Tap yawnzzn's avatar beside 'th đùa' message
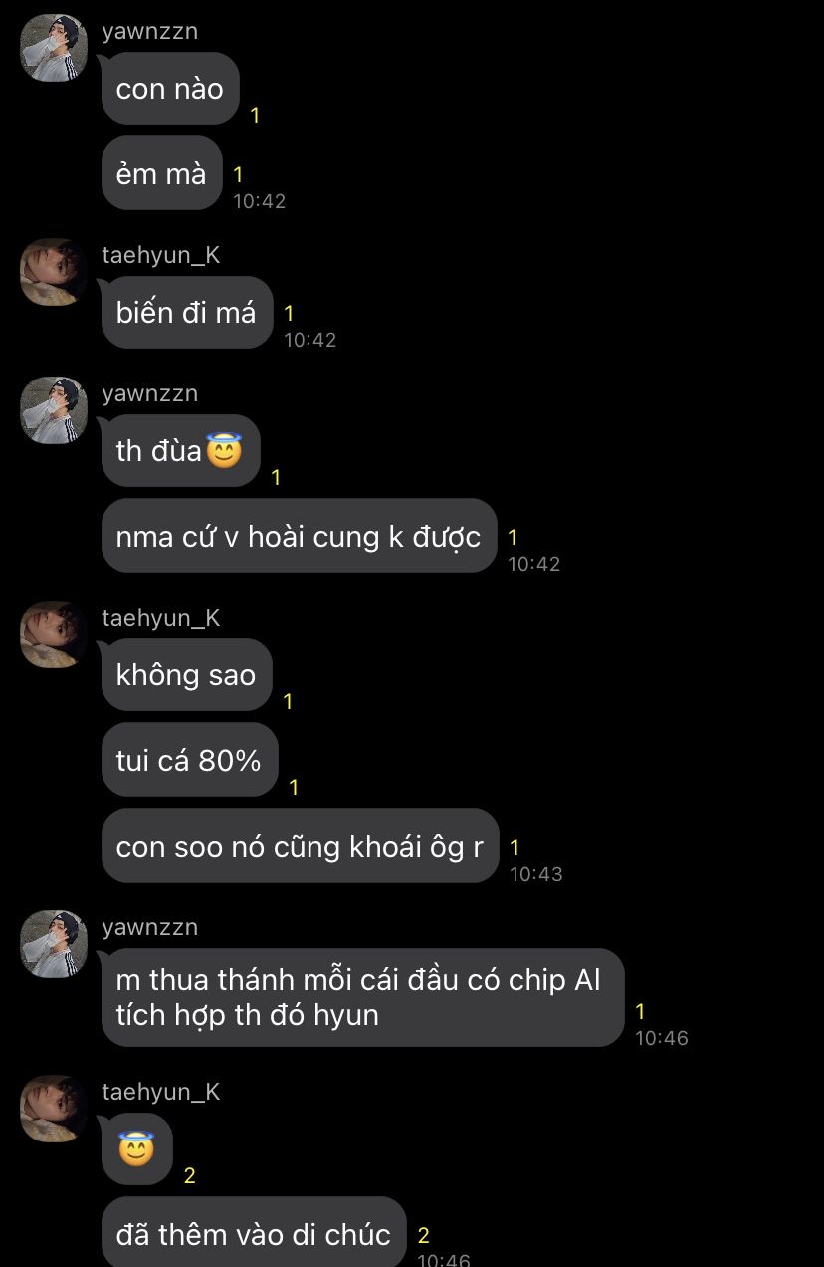824x1267 pixels. click(54, 410)
